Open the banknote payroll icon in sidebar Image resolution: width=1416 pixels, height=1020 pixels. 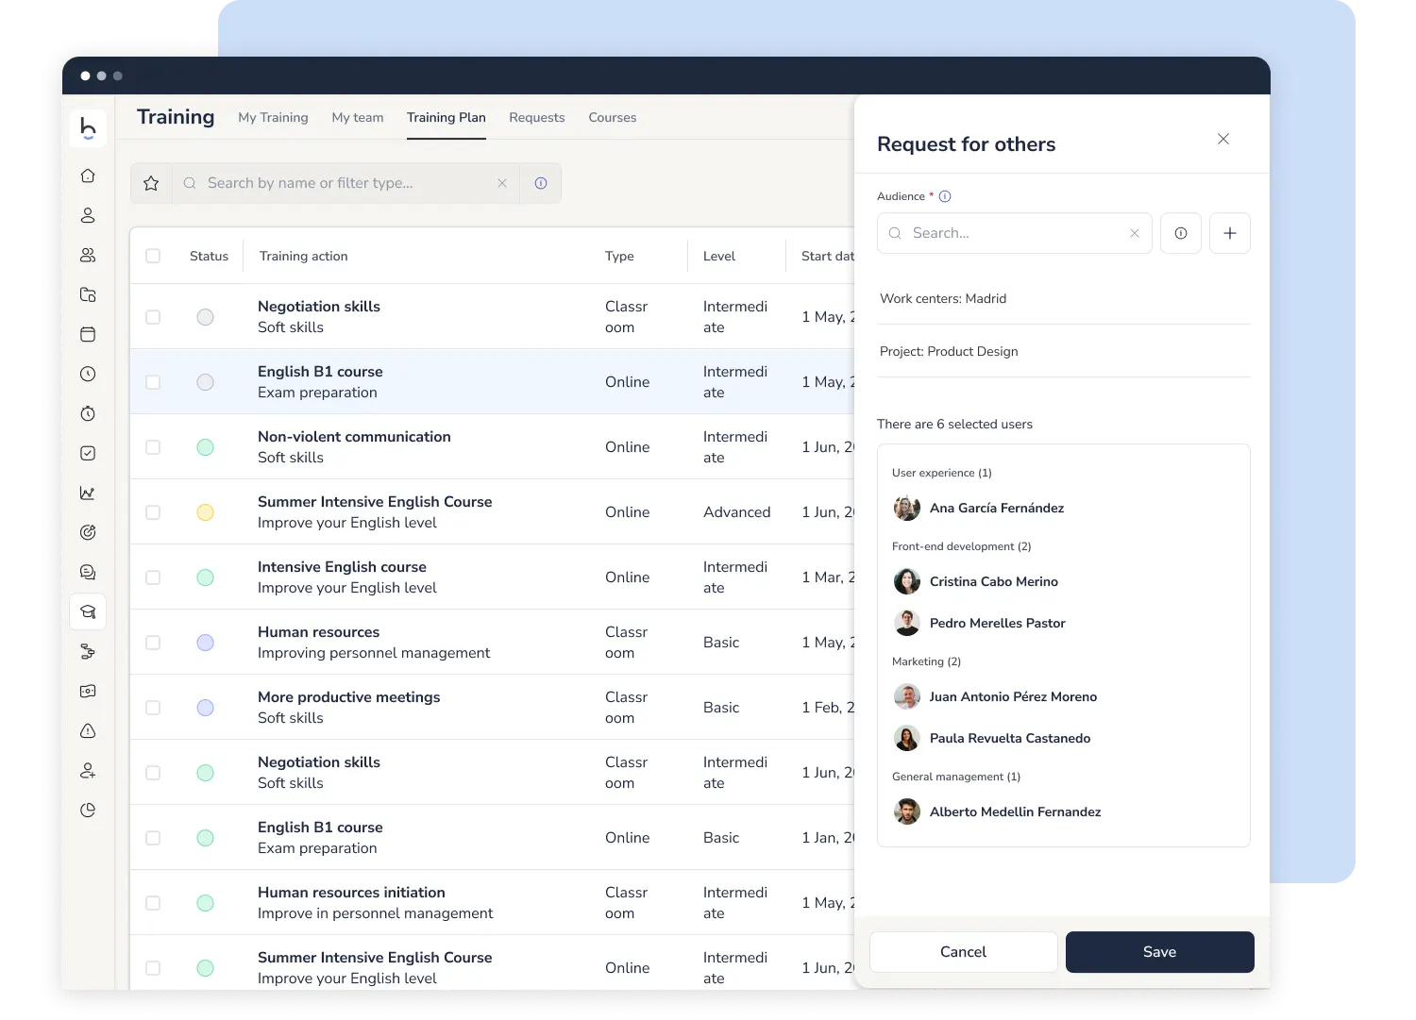[88, 691]
